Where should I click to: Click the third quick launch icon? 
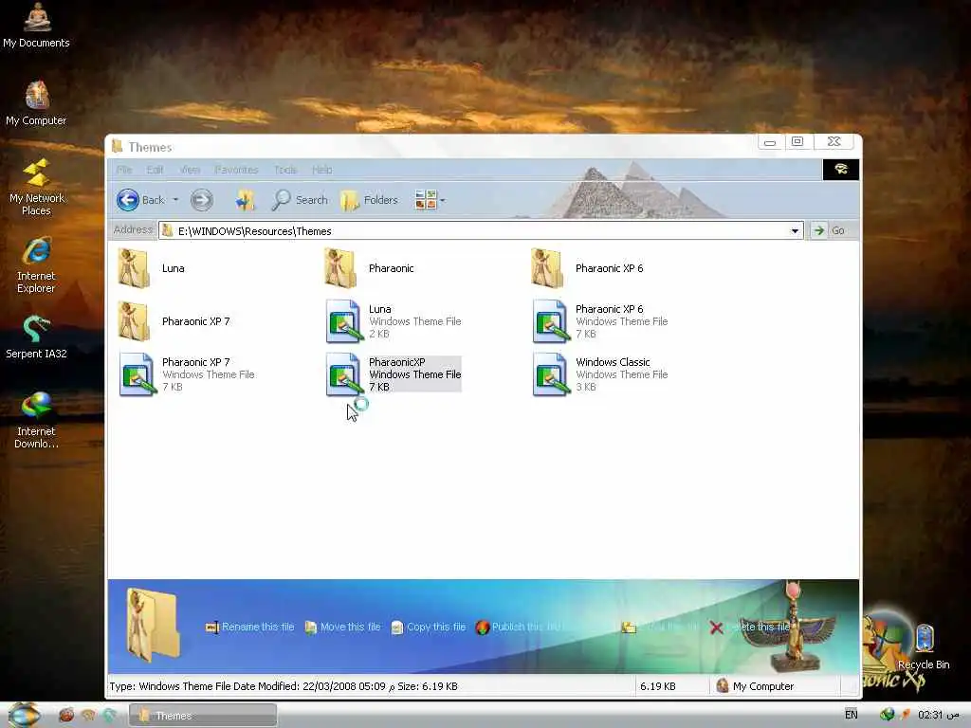click(x=110, y=715)
